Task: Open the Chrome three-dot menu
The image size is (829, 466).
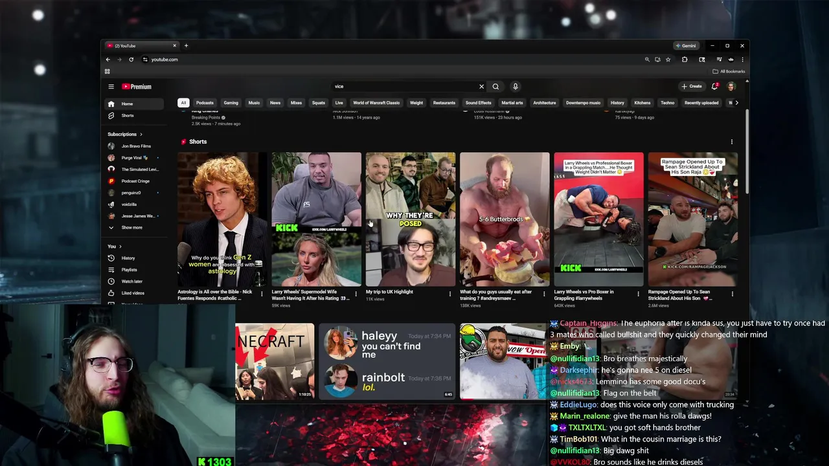Action: [x=742, y=60]
